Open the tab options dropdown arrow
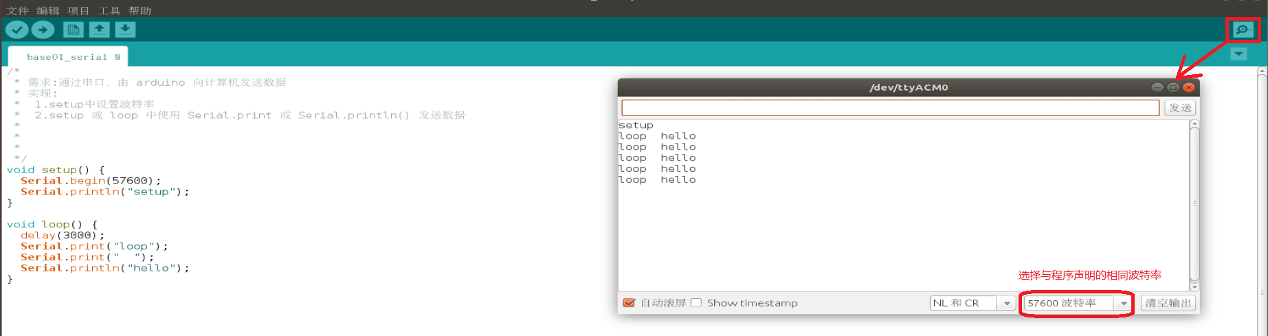Screen dimensions: 1268x336 [1238, 54]
